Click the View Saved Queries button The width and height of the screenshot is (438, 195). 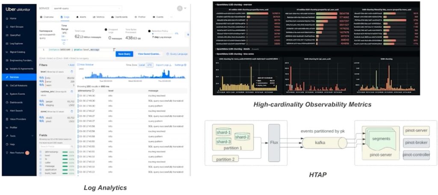point(149,54)
